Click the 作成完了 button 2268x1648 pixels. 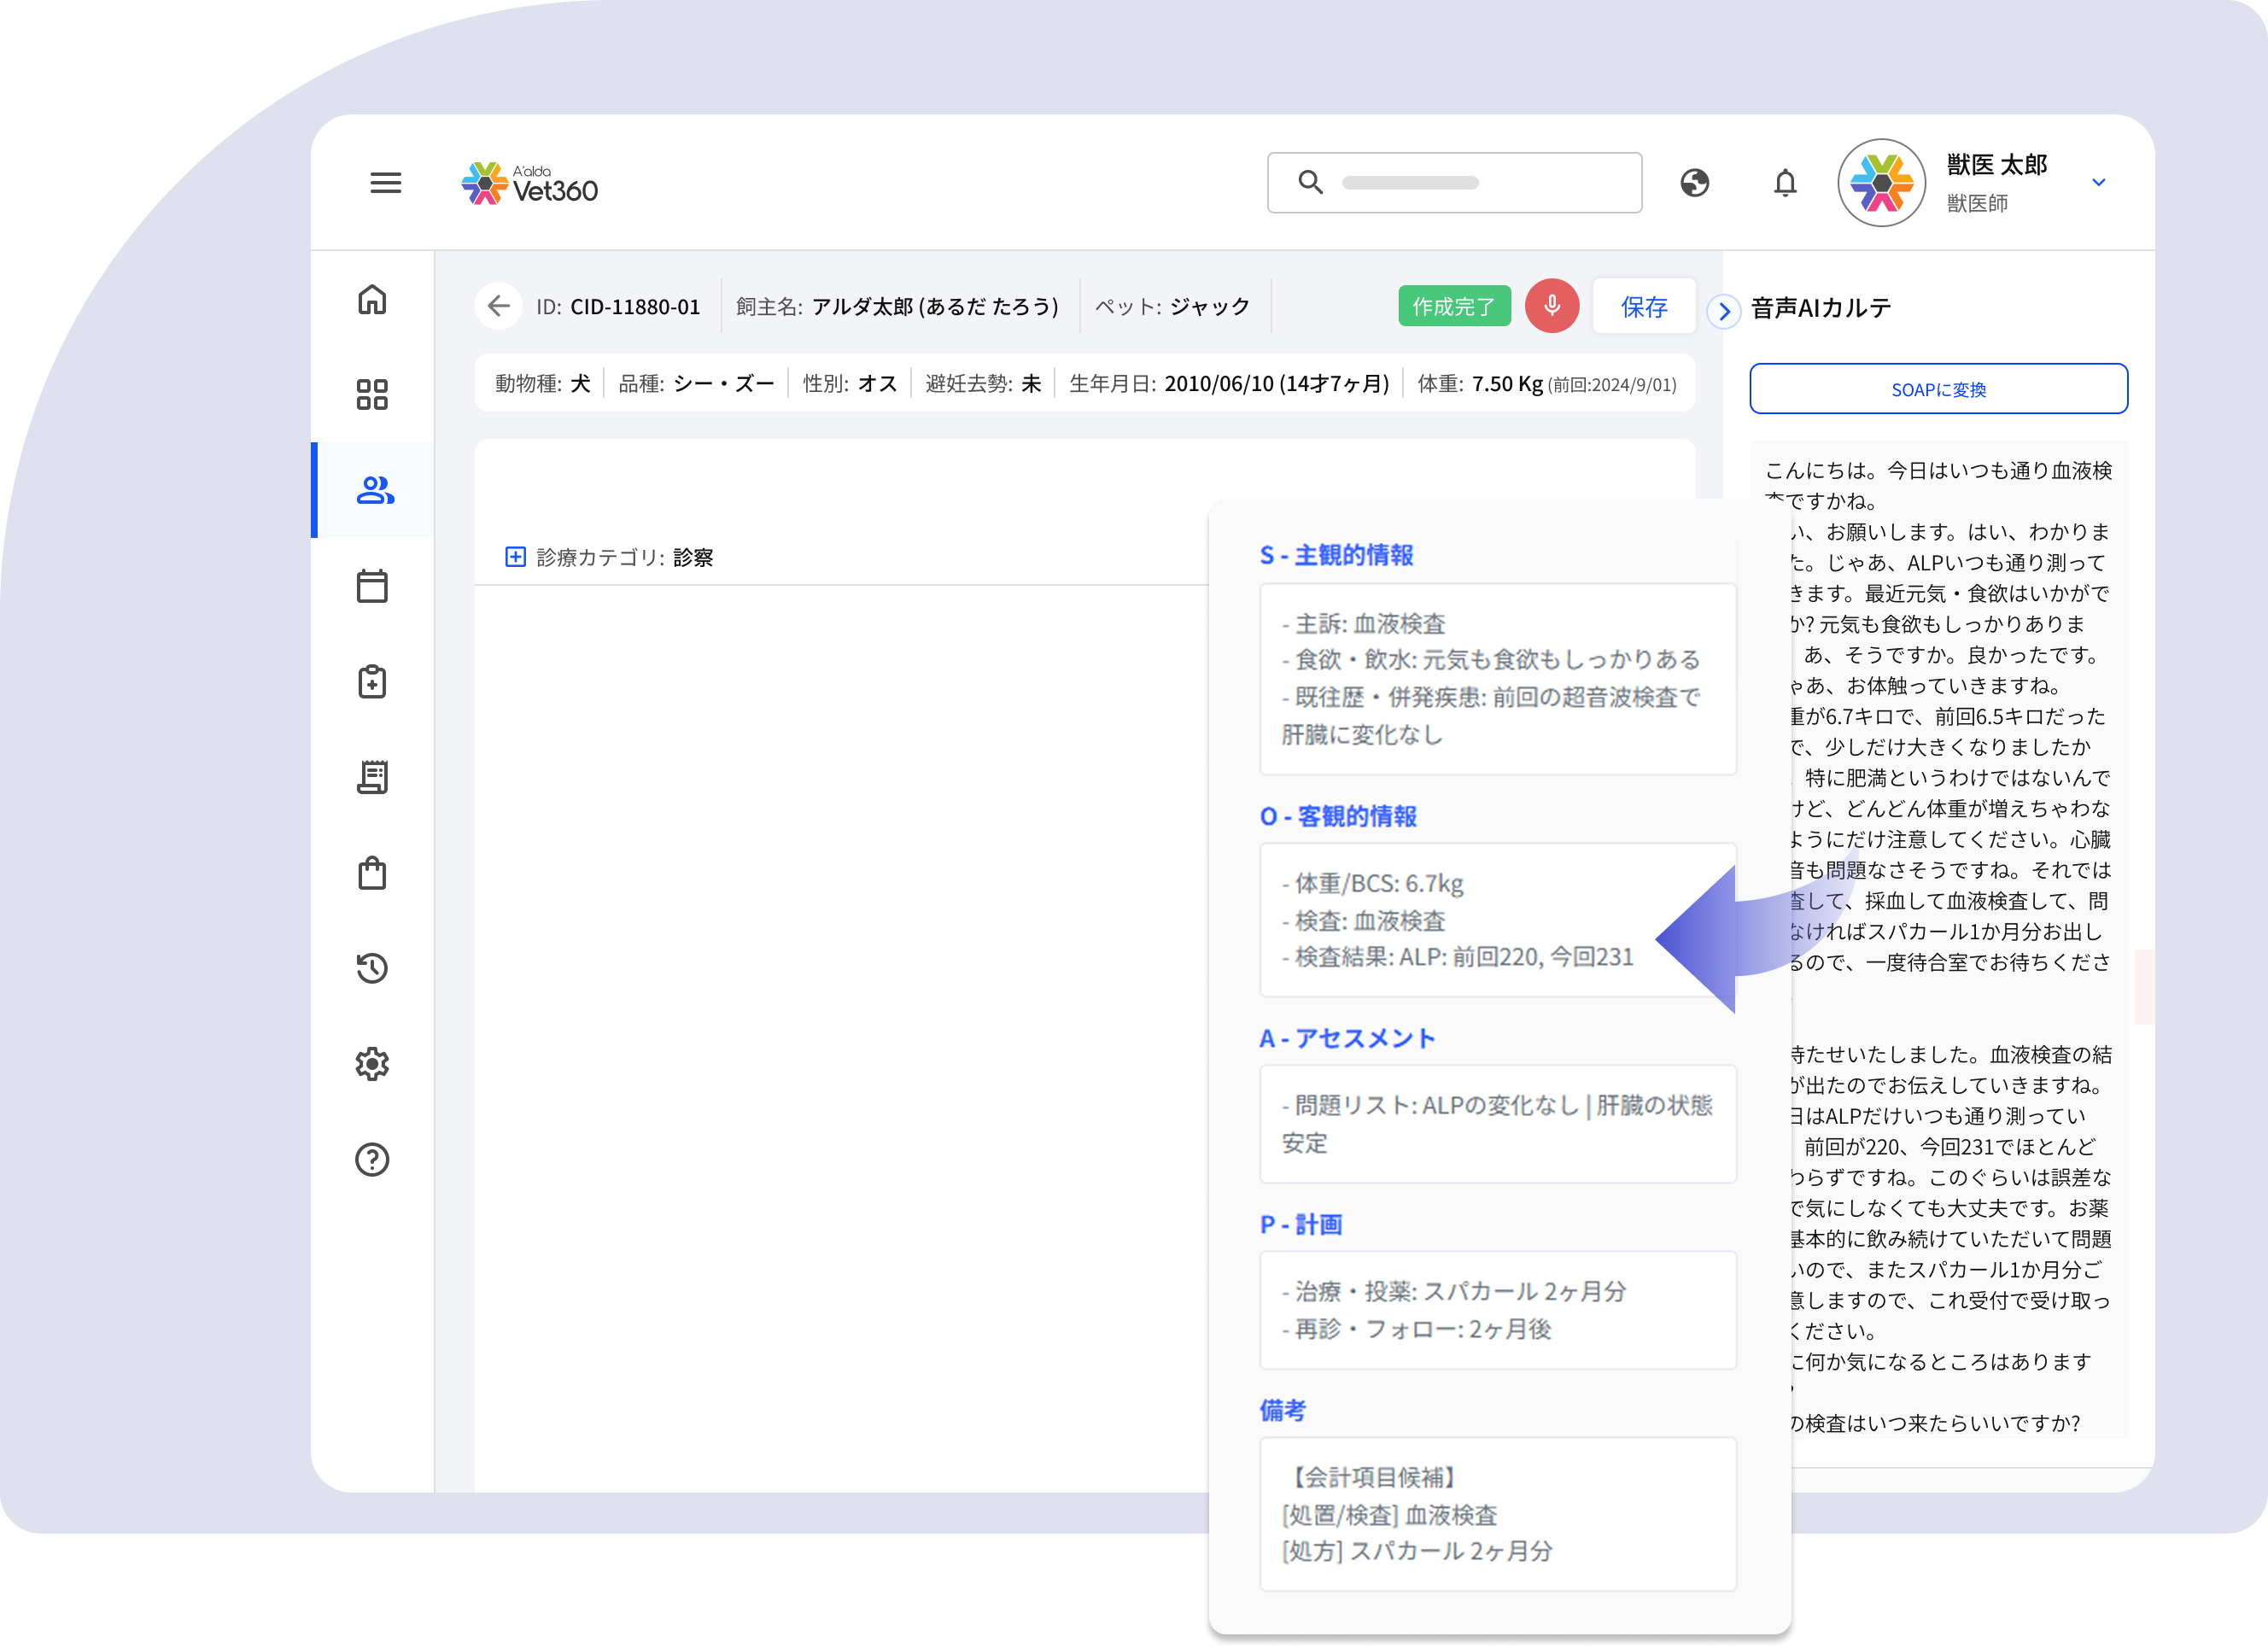click(x=1454, y=306)
